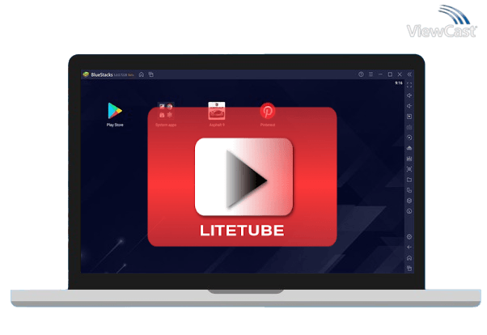Click the LITETUBE title text
487x335 pixels.
242,231
